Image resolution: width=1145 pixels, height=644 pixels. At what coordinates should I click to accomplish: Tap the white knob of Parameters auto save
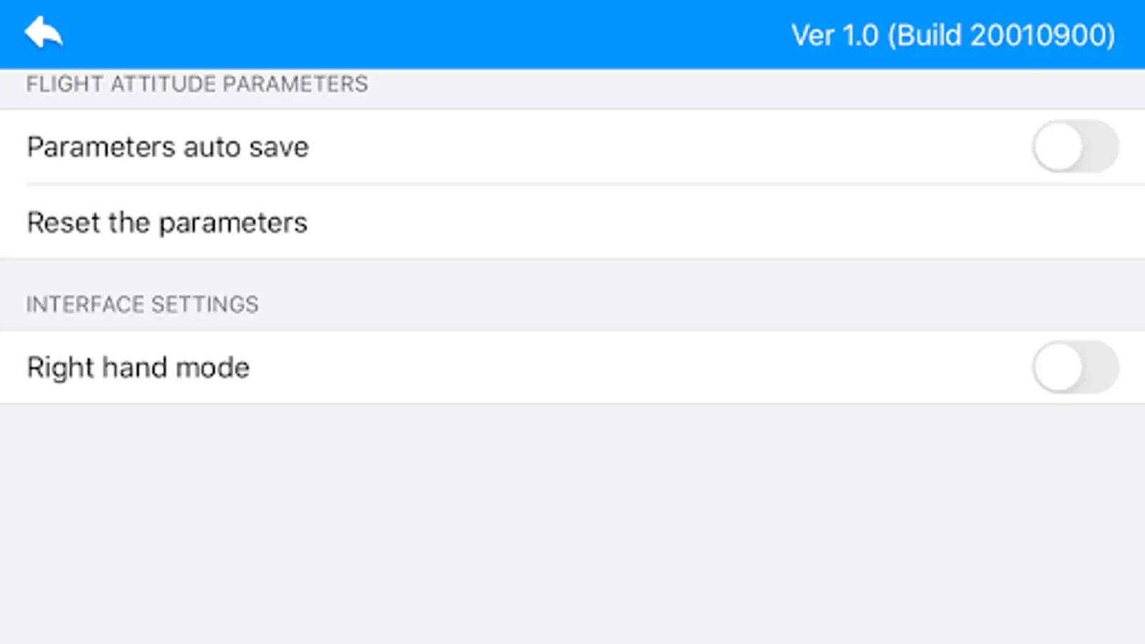(1058, 147)
